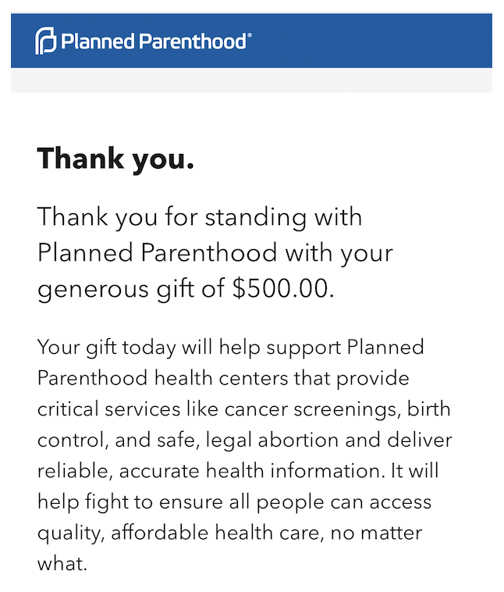Click empty area of blue header banner
504x592 pixels.
370,41
